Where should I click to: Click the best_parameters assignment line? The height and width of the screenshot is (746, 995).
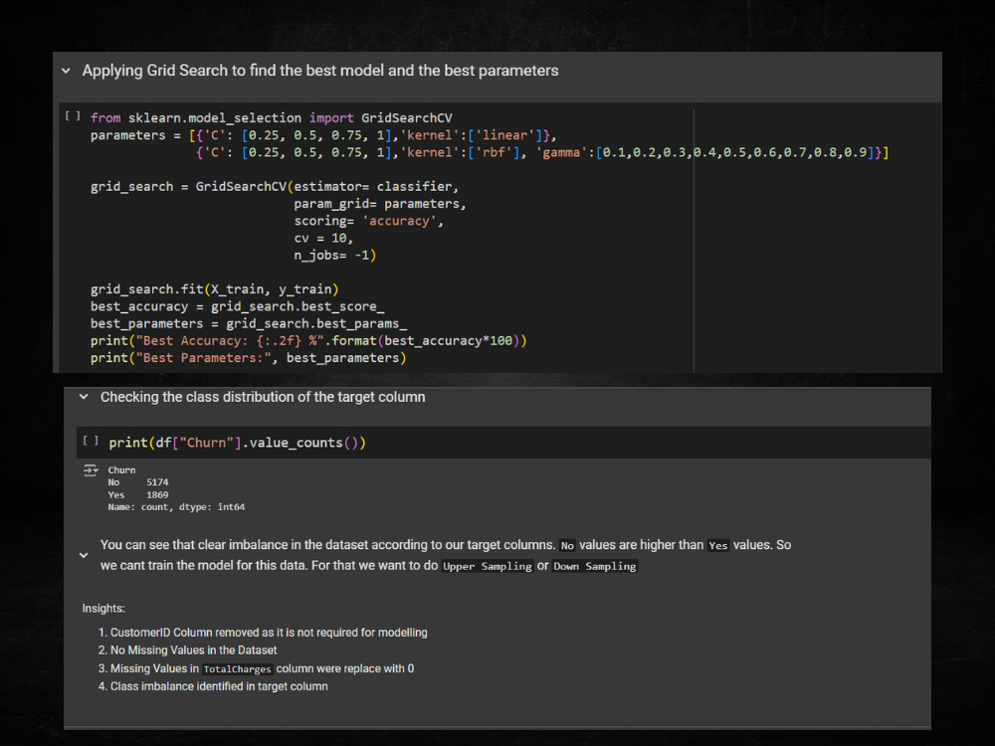[249, 323]
